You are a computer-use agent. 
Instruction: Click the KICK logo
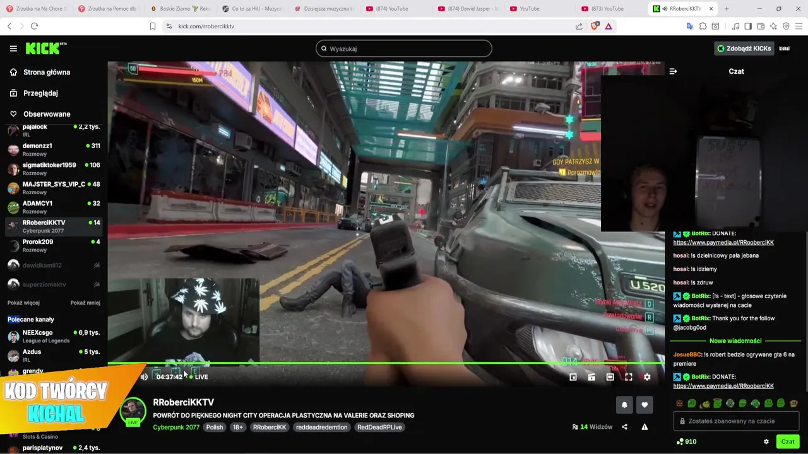(x=45, y=49)
